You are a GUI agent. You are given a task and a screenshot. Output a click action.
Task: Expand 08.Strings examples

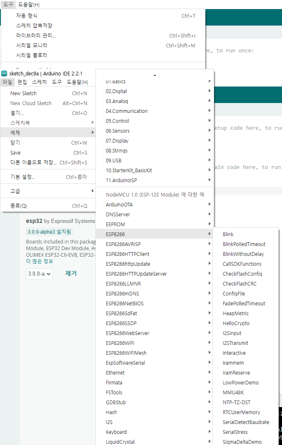[x=155, y=151]
